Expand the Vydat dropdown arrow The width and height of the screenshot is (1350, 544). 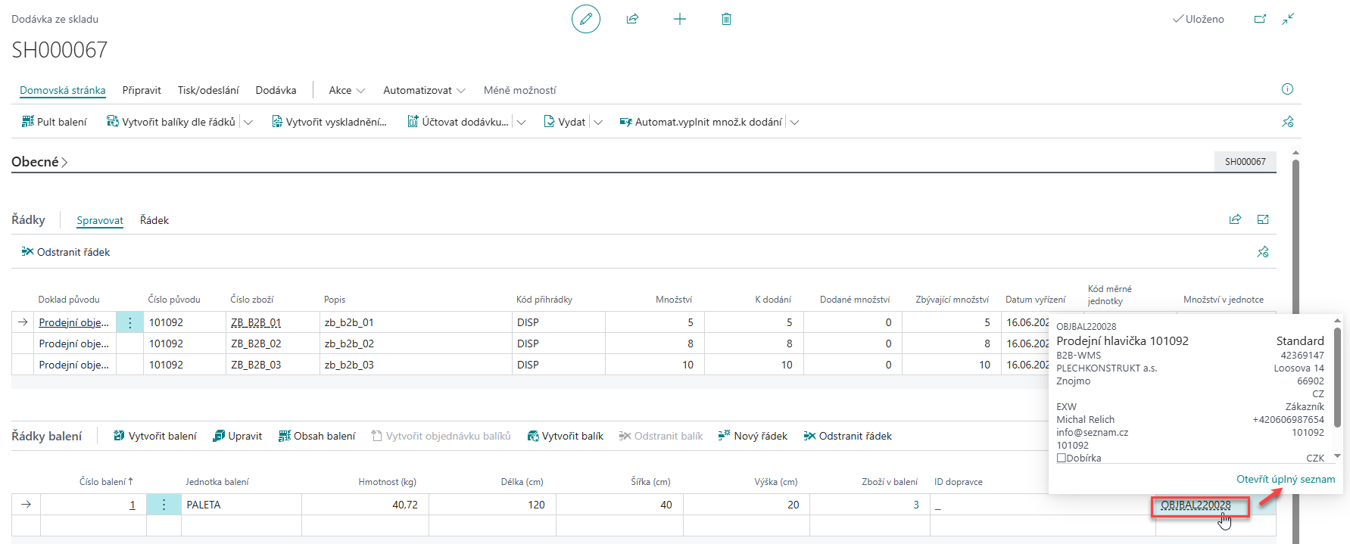click(598, 122)
